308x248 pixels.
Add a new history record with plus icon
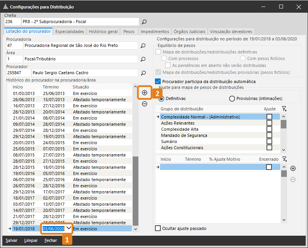tap(145, 93)
